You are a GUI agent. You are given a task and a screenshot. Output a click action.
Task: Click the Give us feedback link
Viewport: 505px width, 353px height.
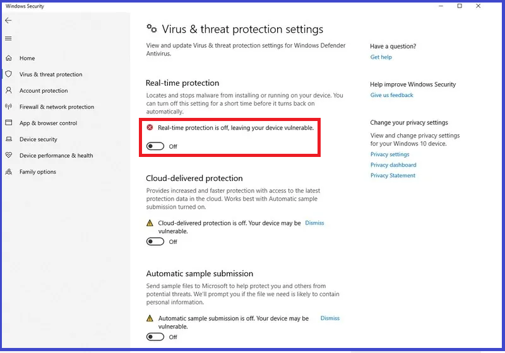point(391,95)
